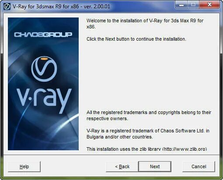223x180 pixels.
Task: Minimize the V-Ray installer window
Action: point(181,5)
